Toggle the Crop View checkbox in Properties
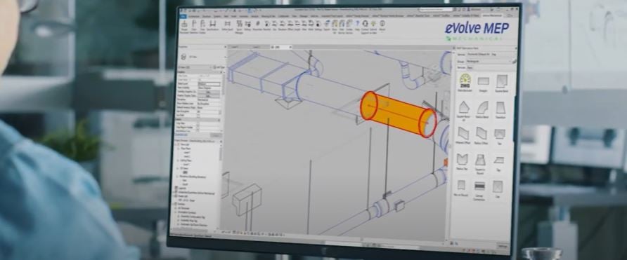 (198, 124)
